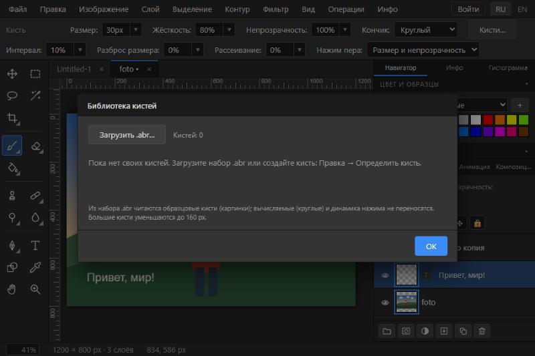Create a new layer

click(x=444, y=331)
